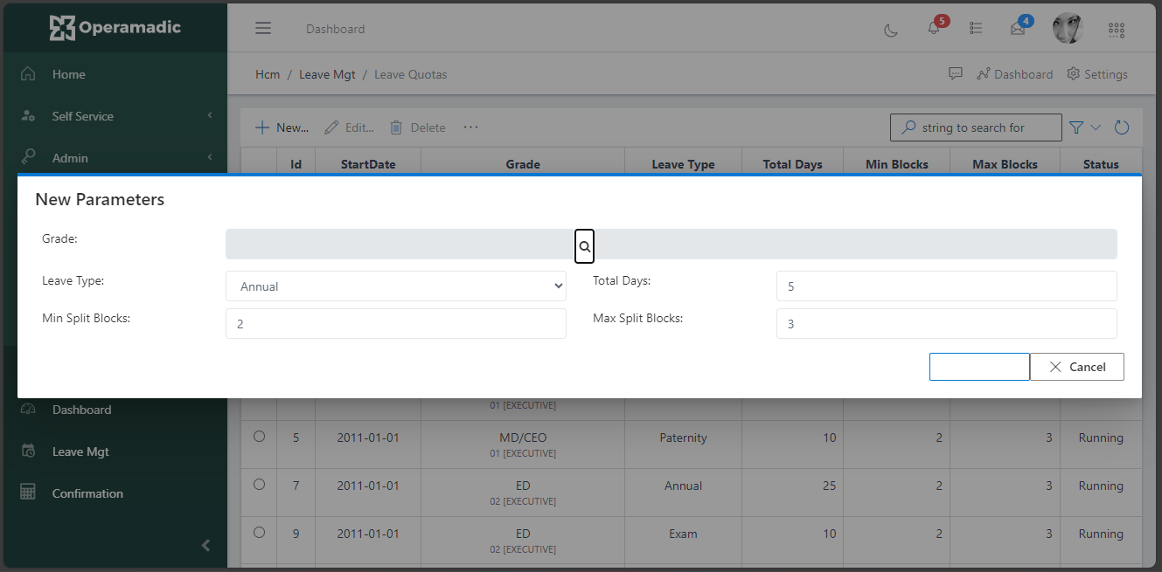Viewport: 1162px width, 572px height.
Task: Click the Grade lookup search icon
Action: point(585,246)
